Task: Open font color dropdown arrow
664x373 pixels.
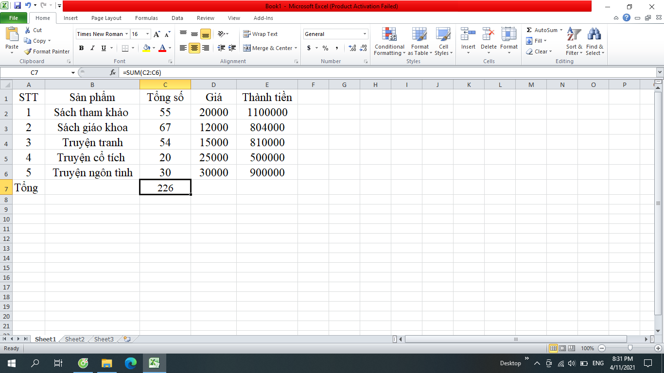Action: tap(170, 48)
